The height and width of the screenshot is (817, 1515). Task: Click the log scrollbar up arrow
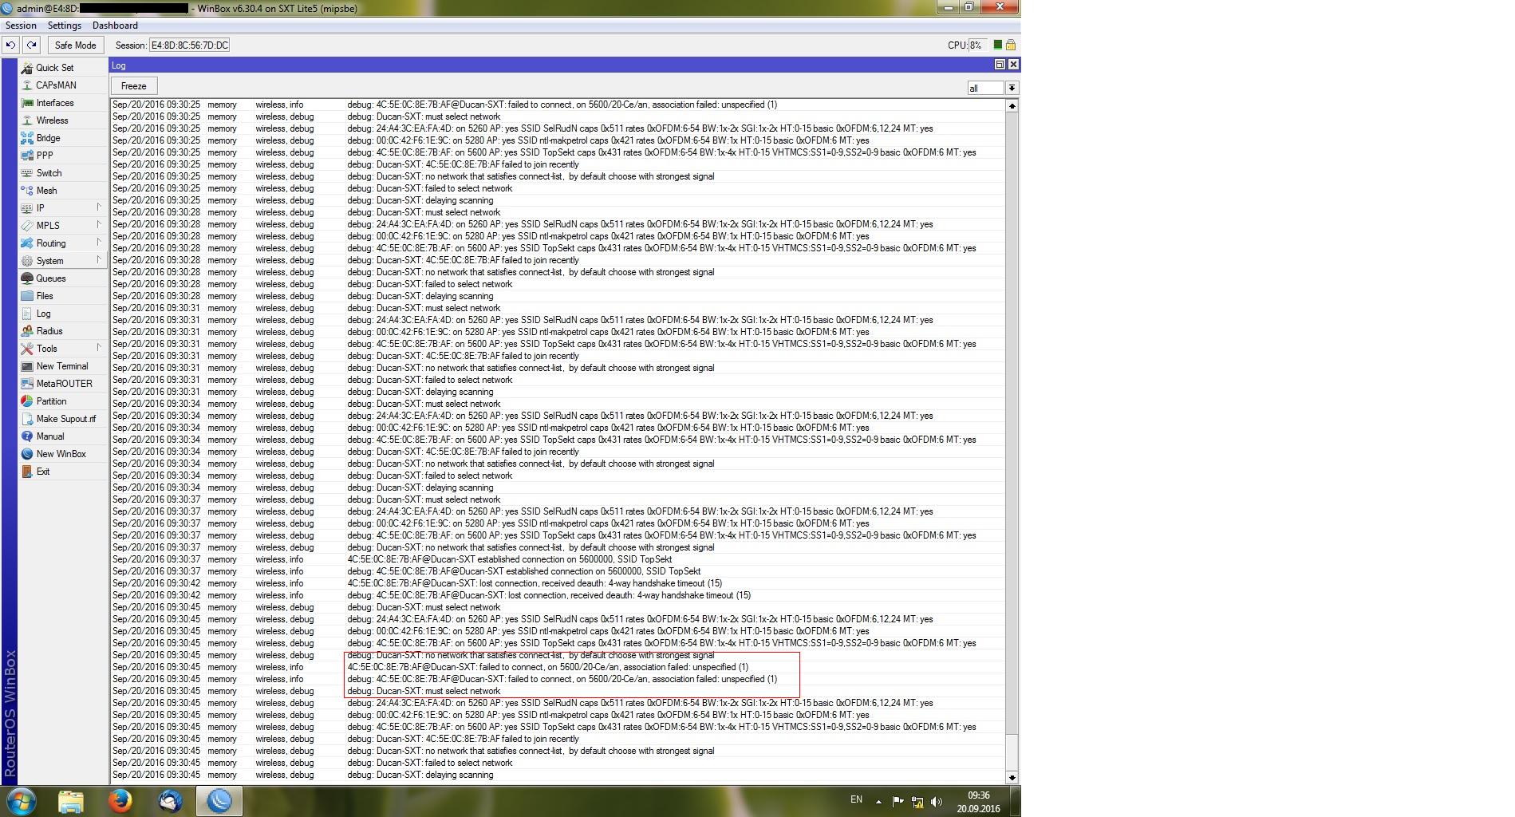(x=1012, y=105)
